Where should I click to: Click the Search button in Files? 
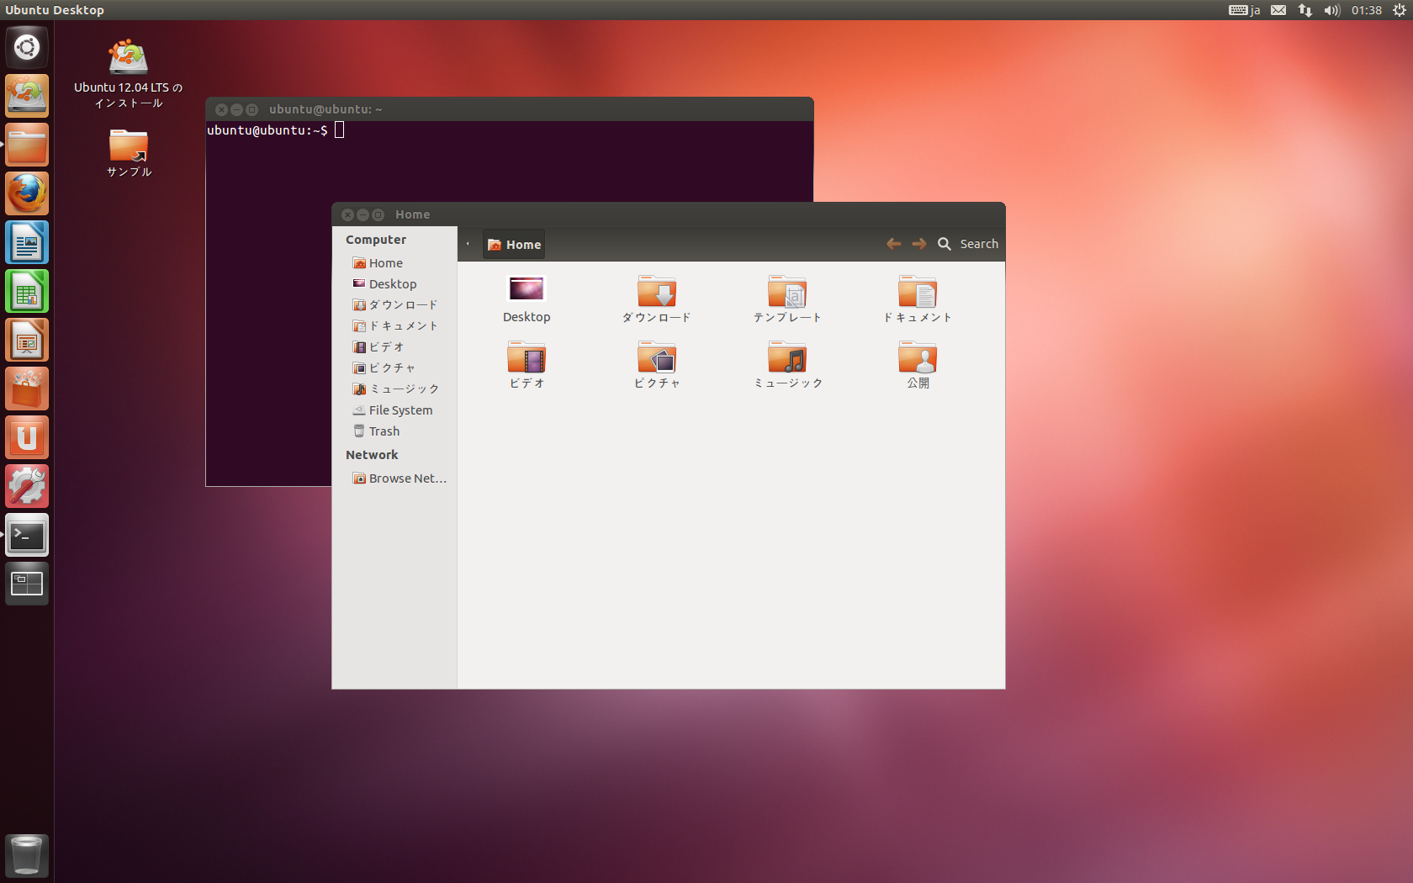click(968, 244)
